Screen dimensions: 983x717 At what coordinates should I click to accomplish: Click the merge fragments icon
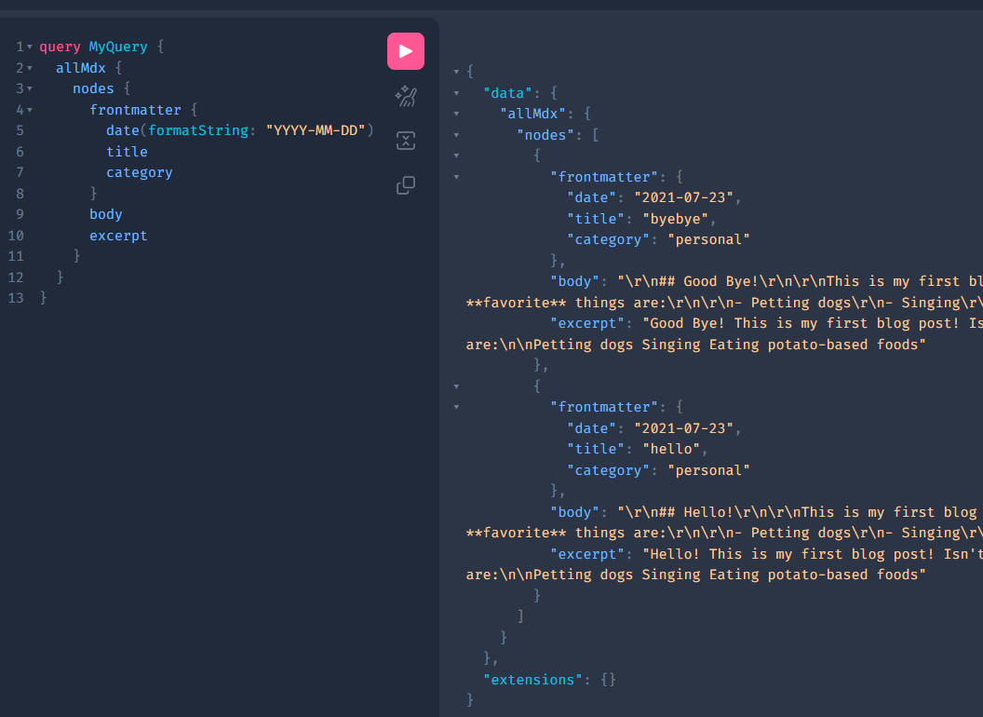406,141
